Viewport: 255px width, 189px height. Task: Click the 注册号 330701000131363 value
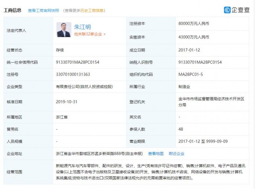coord(73,75)
